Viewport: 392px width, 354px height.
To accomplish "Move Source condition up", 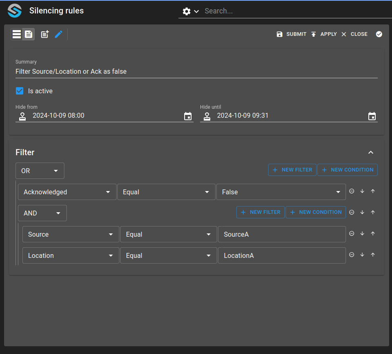I will click(x=373, y=233).
